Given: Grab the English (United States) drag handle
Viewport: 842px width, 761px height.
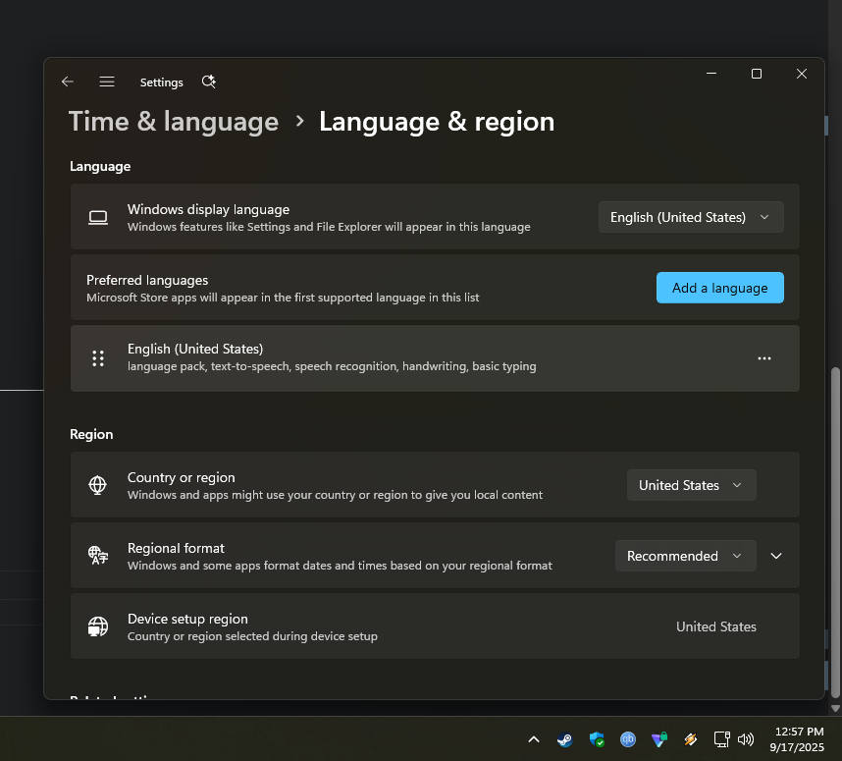Looking at the screenshot, I should (98, 358).
